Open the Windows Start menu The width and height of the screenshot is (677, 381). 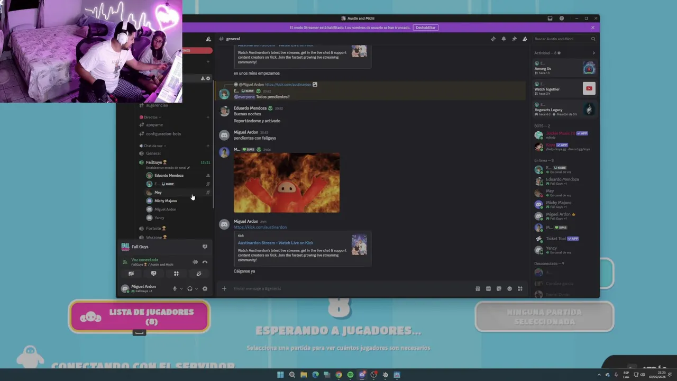[280, 375]
